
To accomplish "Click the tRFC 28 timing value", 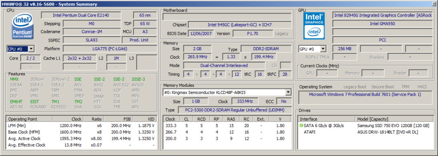I will [284, 74].
